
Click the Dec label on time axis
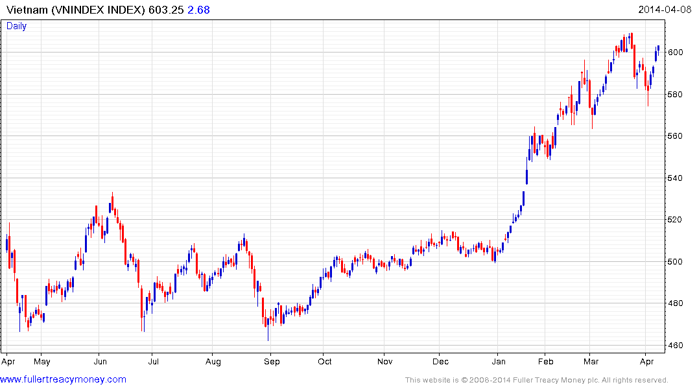click(x=440, y=361)
